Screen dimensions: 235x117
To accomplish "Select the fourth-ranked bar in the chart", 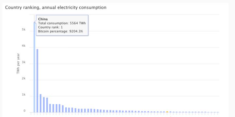I will pos(44,105).
